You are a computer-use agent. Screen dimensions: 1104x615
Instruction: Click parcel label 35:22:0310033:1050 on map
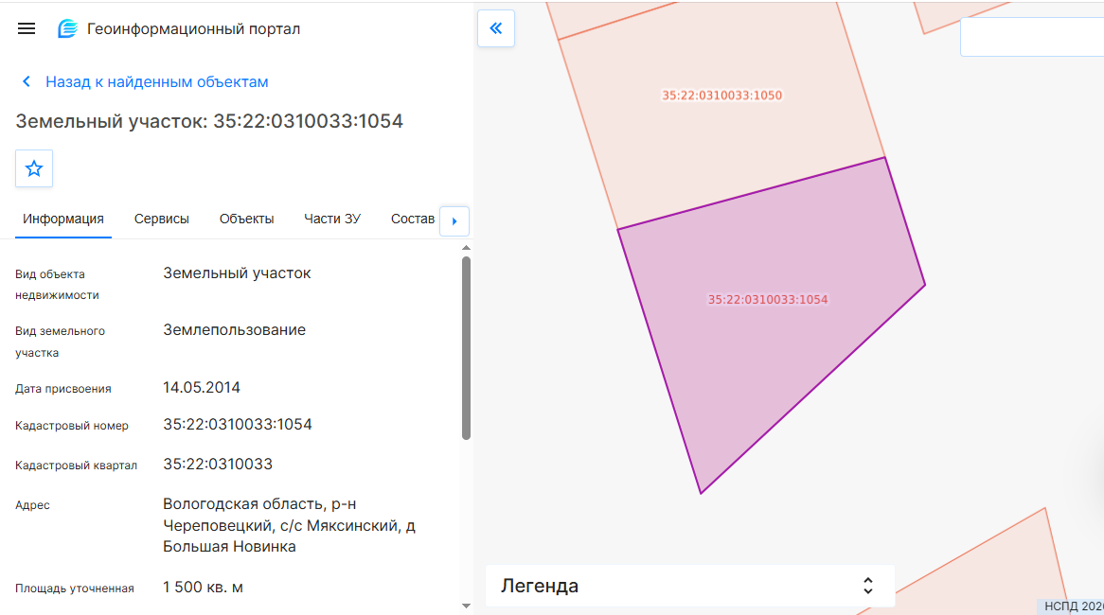[x=721, y=95]
